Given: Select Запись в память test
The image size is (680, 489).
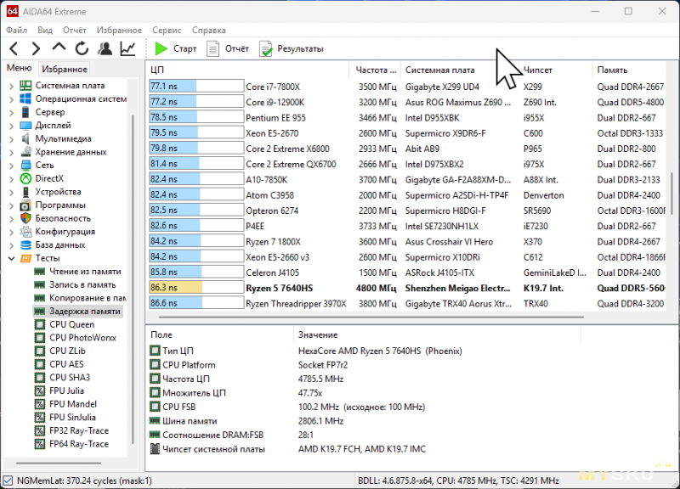Looking at the screenshot, I should click(x=82, y=284).
